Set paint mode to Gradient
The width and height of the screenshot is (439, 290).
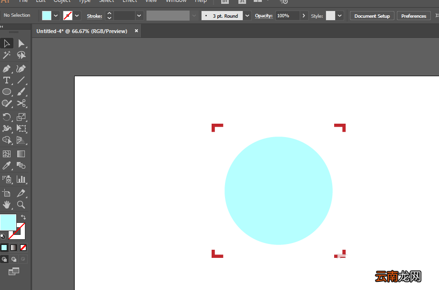tap(14, 248)
